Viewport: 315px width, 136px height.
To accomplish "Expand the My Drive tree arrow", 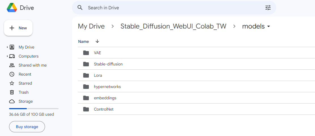I will (x=7, y=47).
